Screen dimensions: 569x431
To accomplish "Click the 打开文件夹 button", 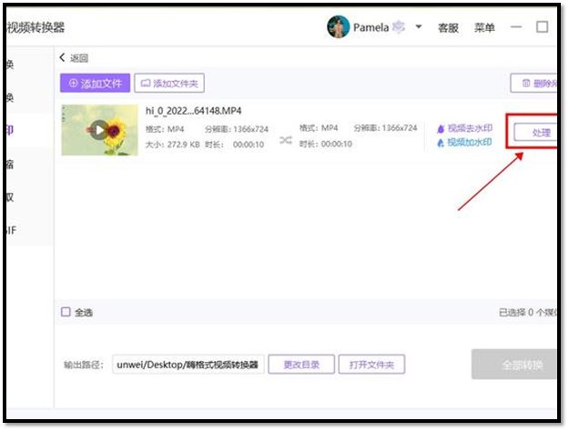I will point(371,365).
